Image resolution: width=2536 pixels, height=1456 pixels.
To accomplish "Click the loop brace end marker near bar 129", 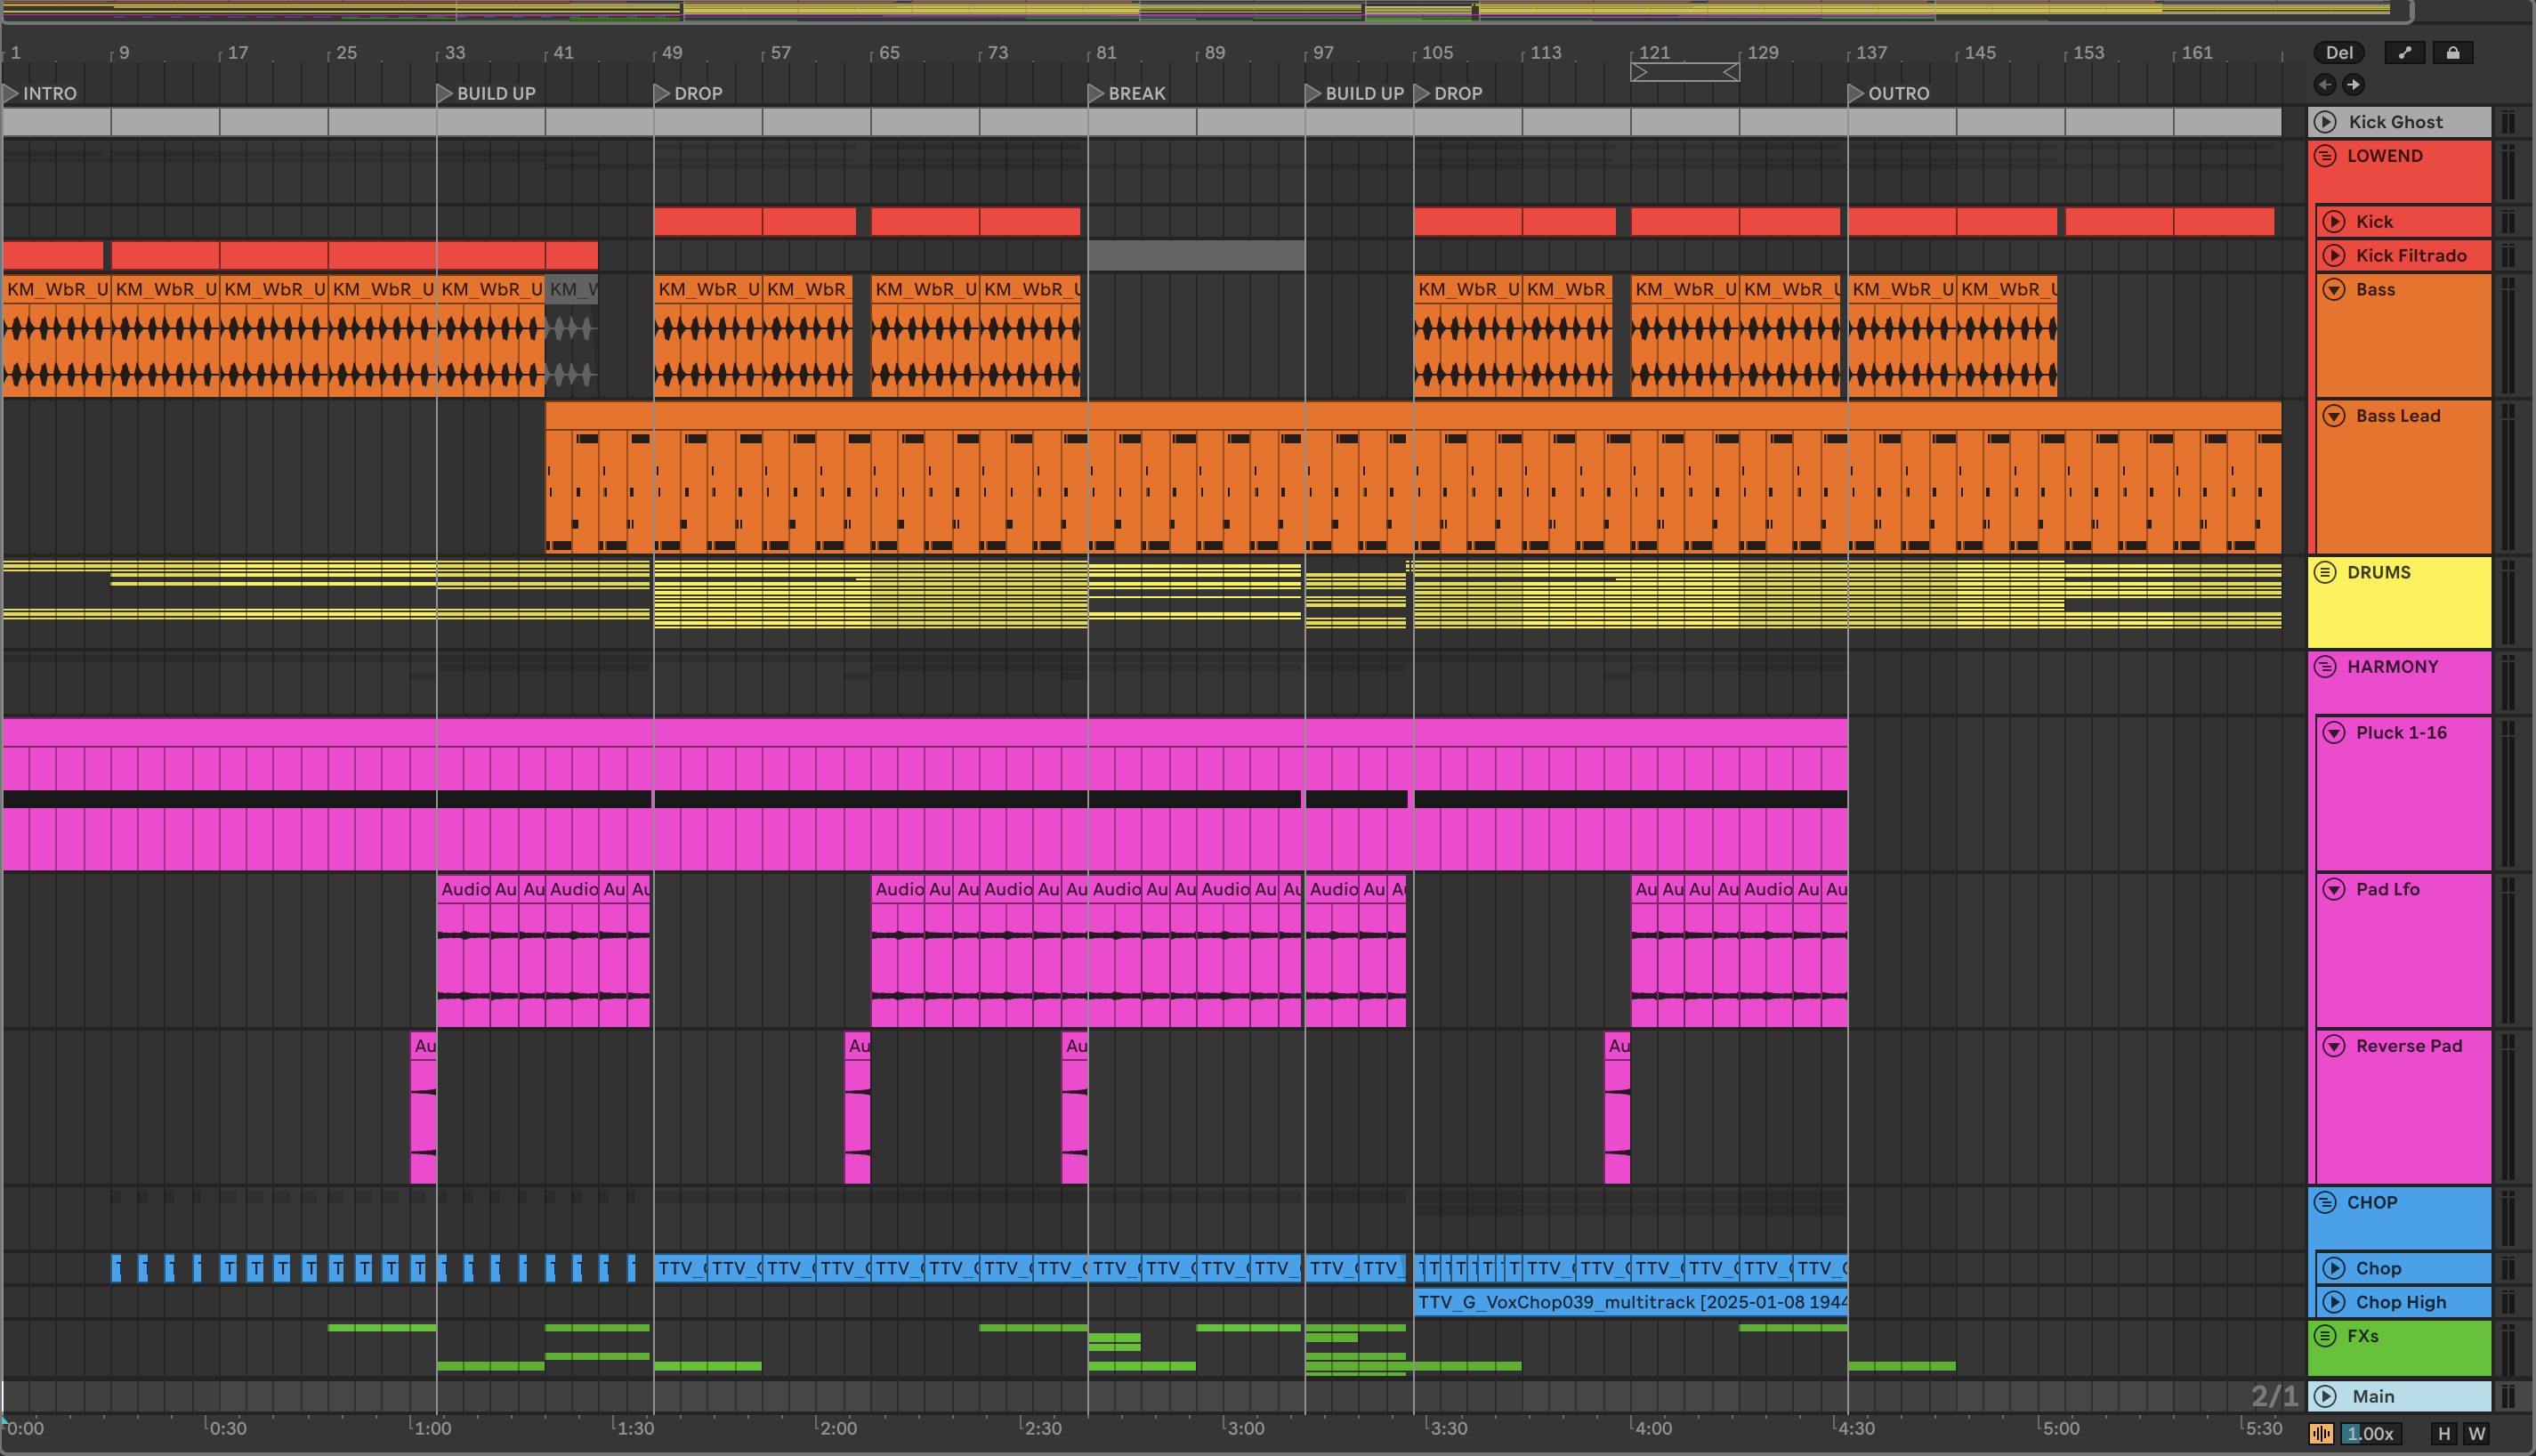I will 1732,72.
